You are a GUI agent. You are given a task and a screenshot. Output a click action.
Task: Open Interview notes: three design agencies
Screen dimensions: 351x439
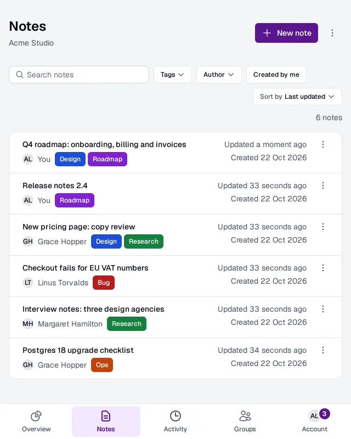(93, 309)
